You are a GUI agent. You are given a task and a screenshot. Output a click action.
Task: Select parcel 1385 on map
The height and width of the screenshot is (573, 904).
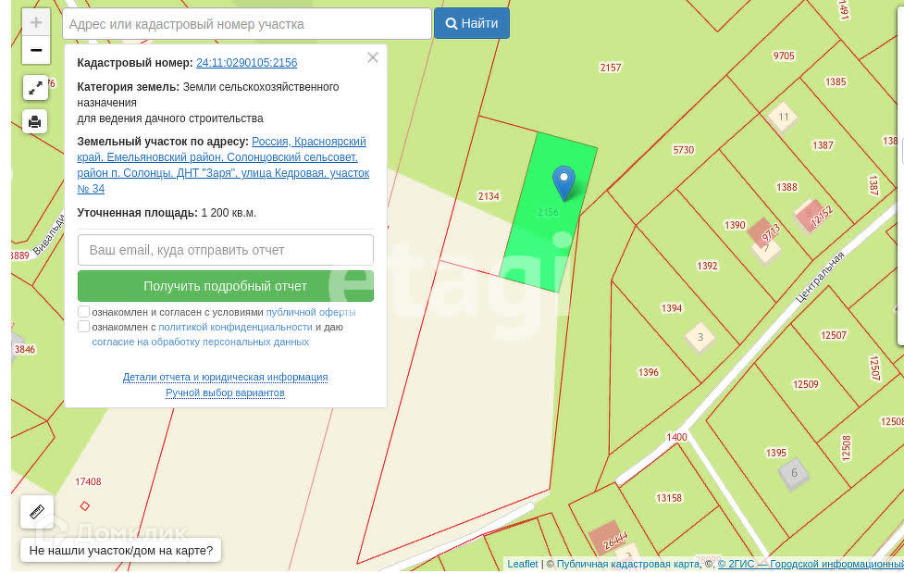click(836, 82)
